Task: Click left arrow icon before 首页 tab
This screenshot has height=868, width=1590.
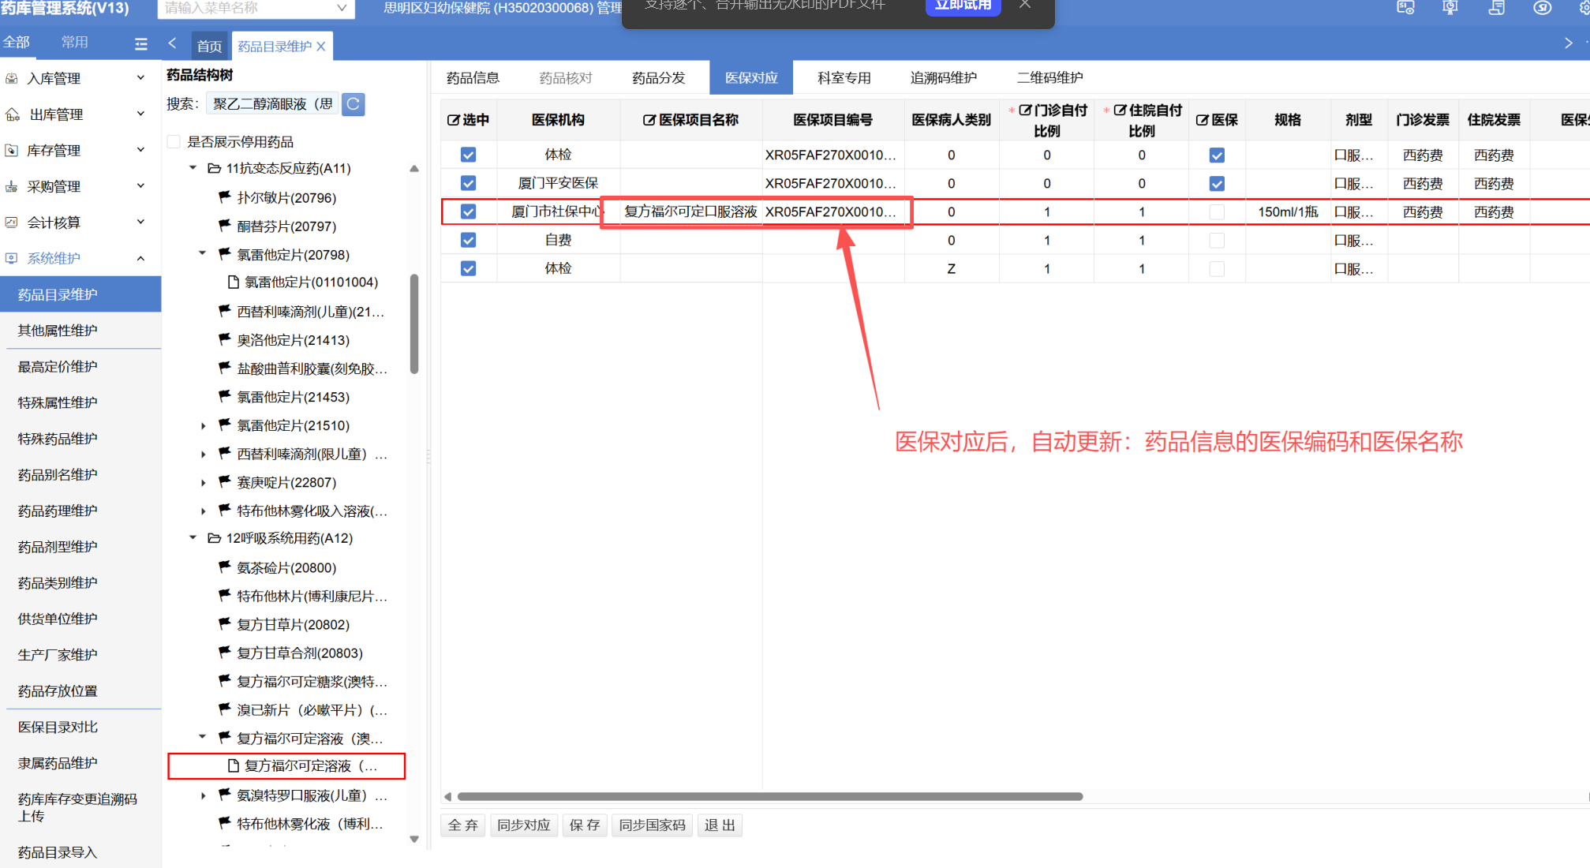Action: click(x=172, y=44)
